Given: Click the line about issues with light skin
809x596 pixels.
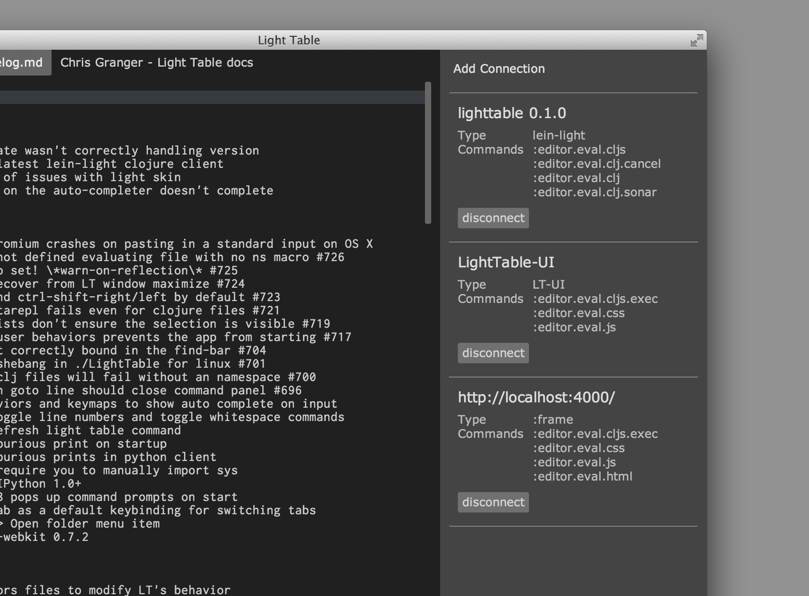Looking at the screenshot, I should 90,177.
